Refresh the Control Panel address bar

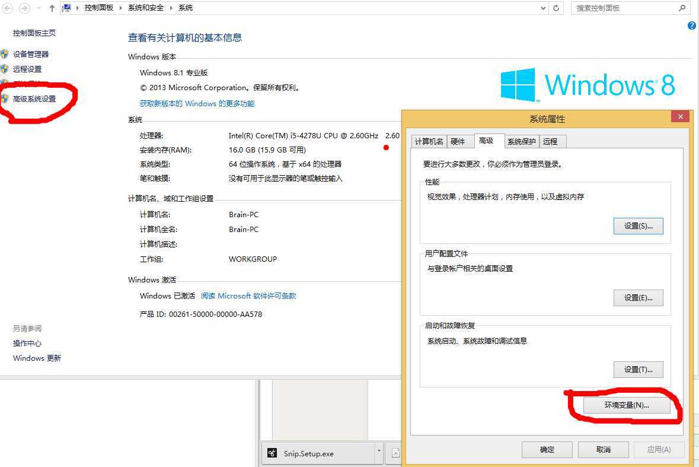tap(556, 8)
